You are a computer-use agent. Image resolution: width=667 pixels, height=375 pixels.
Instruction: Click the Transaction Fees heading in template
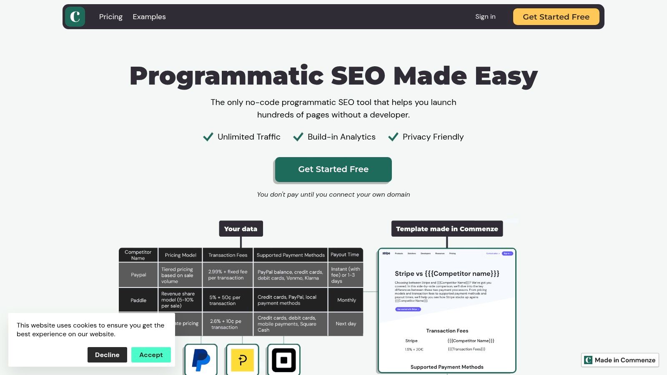[x=447, y=331]
